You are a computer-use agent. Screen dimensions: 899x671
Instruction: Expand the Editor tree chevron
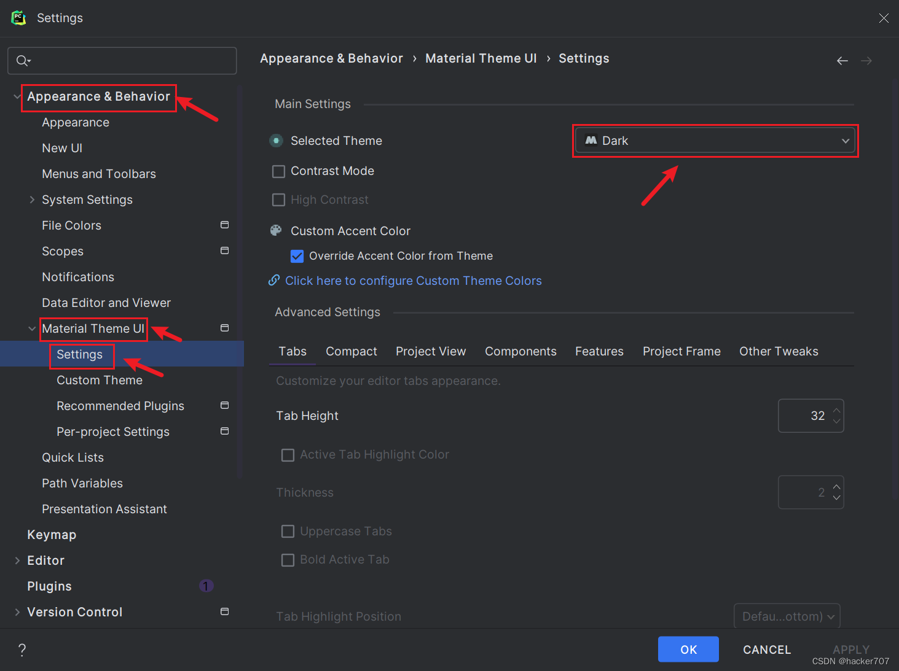(17, 560)
